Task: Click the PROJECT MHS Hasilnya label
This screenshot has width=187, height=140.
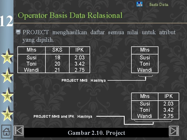Action: point(84,80)
